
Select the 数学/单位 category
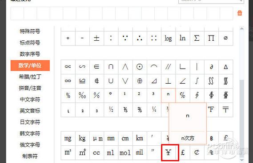tap(30, 66)
